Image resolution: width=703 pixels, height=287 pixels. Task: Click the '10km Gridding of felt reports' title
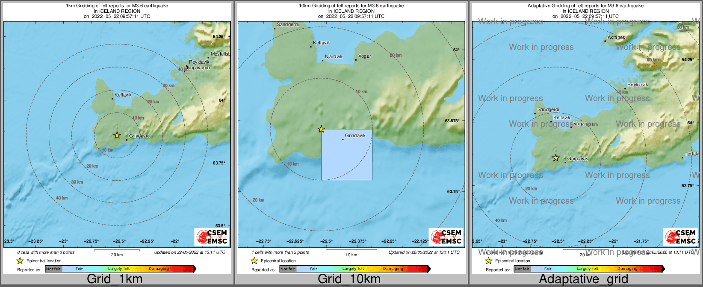pos(351,6)
